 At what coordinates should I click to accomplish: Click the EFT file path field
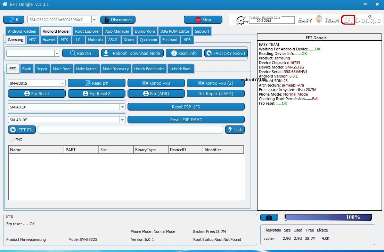131,130
